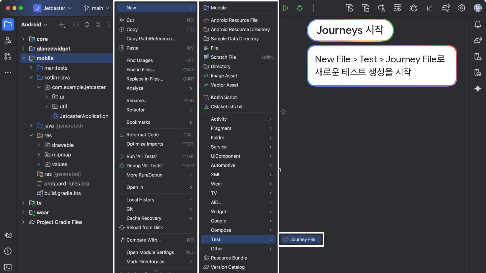486x273 pixels.
Task: Open Gradle tool window on right sidebar
Action: click(x=478, y=40)
